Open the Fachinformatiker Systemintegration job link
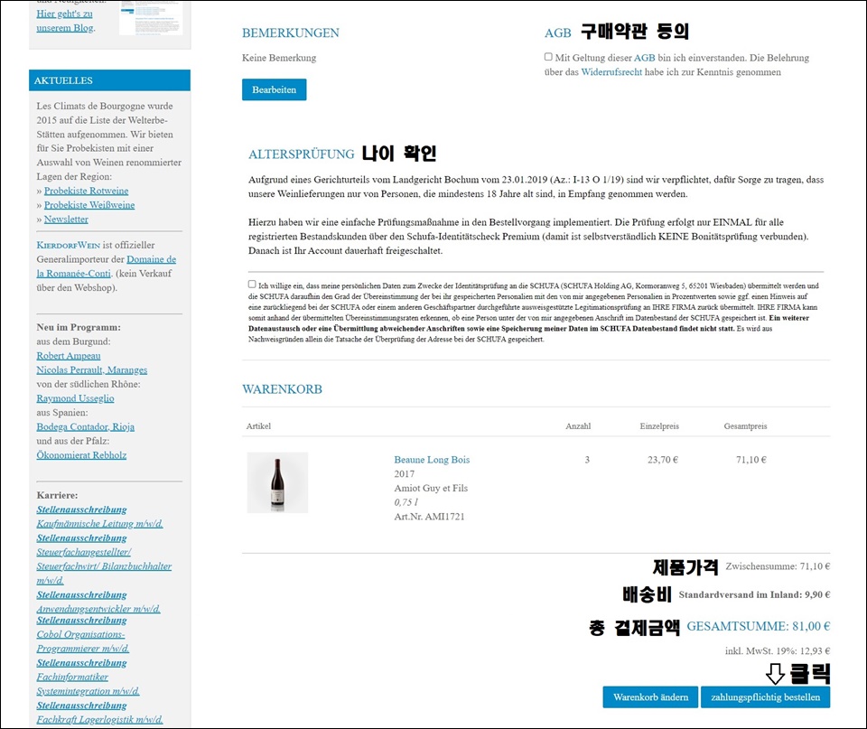 [88, 684]
